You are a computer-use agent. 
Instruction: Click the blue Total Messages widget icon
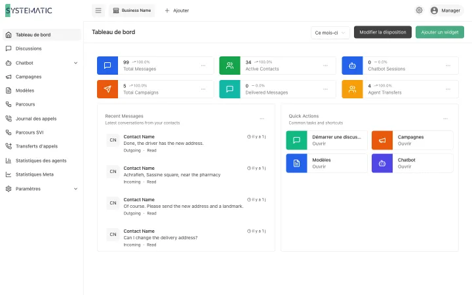click(108, 66)
